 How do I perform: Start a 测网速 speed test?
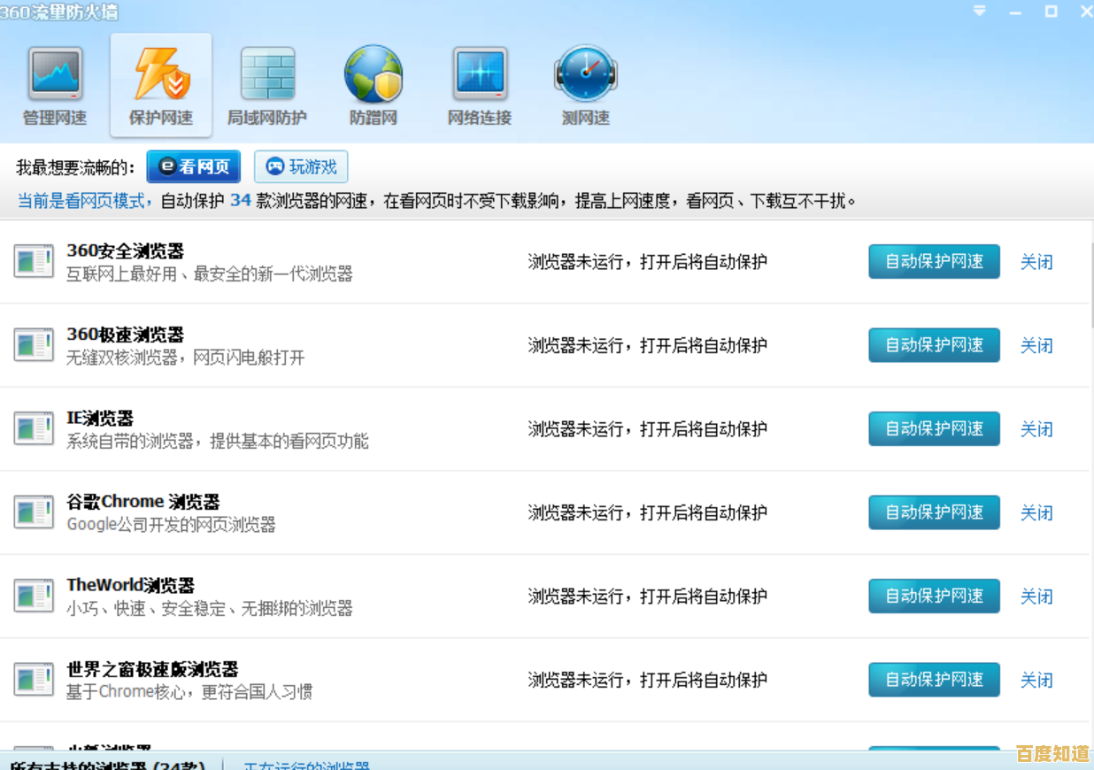(585, 84)
